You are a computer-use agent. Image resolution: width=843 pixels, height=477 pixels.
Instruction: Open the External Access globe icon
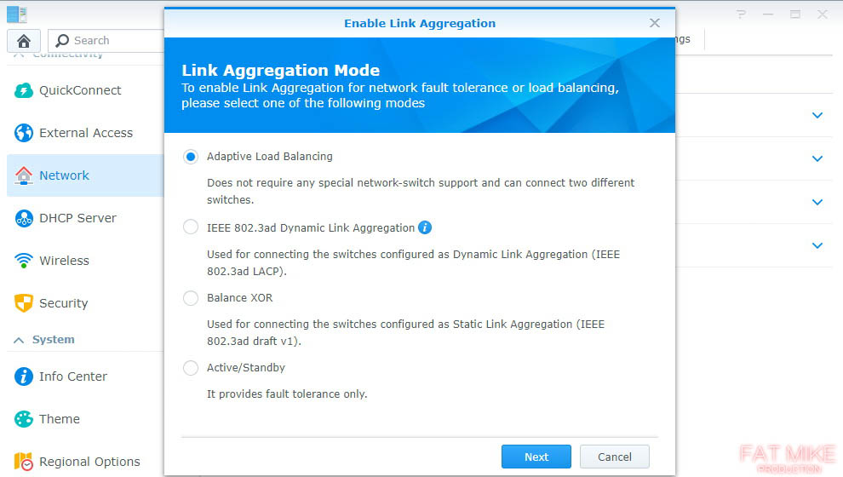pos(24,133)
